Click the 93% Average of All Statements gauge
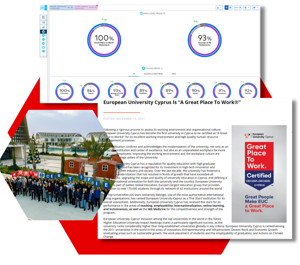 (204, 40)
